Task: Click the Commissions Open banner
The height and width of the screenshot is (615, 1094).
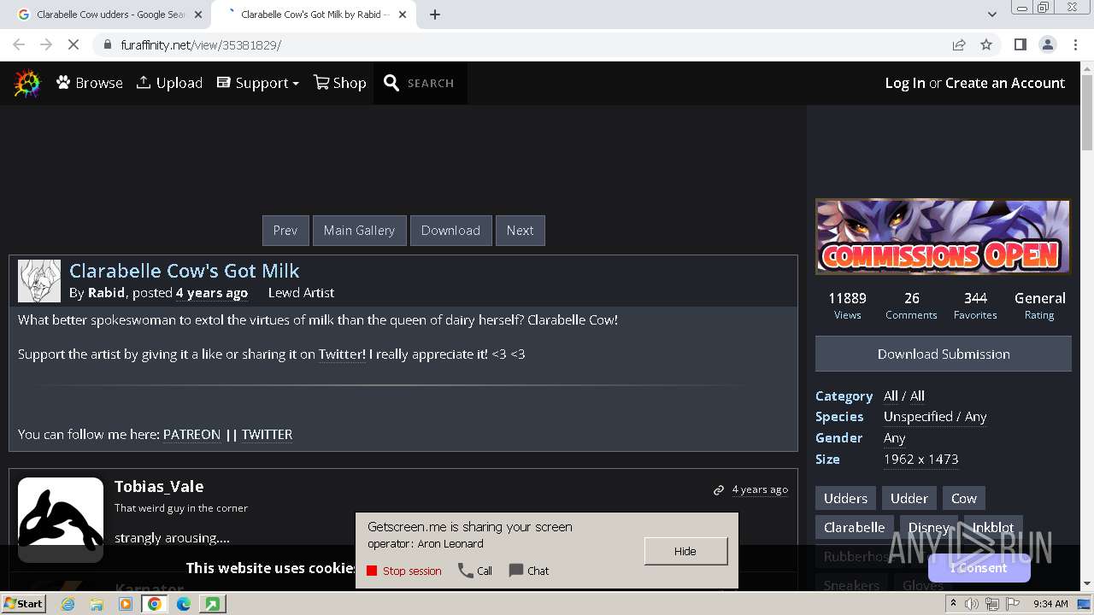Action: pyautogui.click(x=943, y=237)
